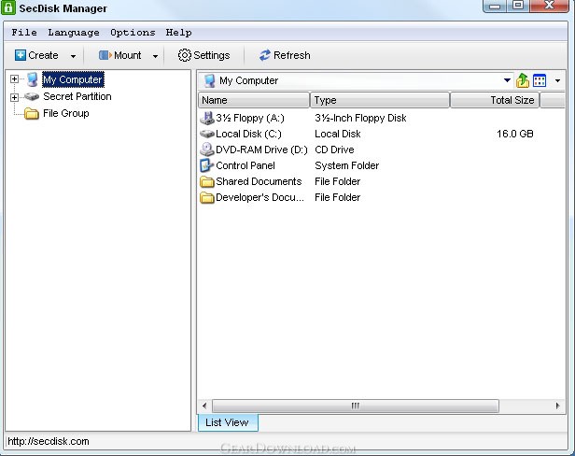Sort by the Name column header
Viewport: 575px width, 456px height.
(x=254, y=100)
